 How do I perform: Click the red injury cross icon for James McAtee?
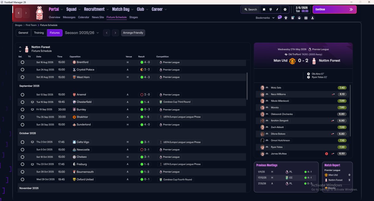click(x=326, y=154)
